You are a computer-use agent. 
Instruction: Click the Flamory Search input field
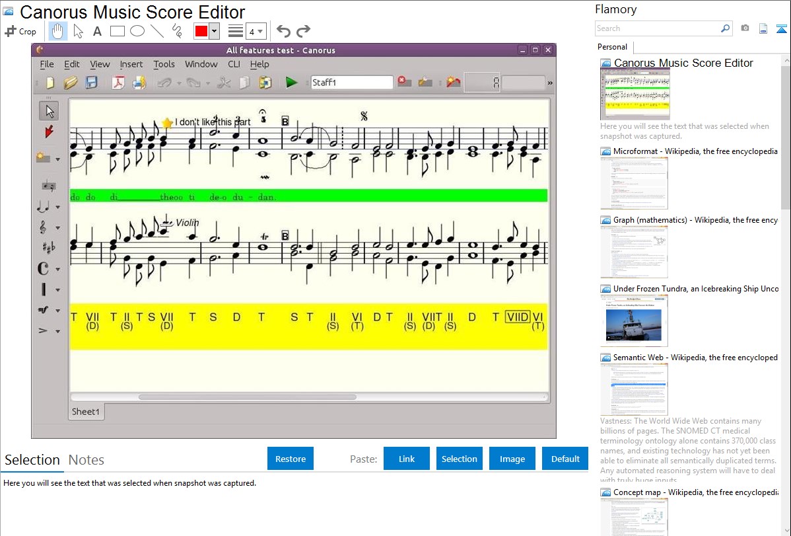tap(658, 28)
